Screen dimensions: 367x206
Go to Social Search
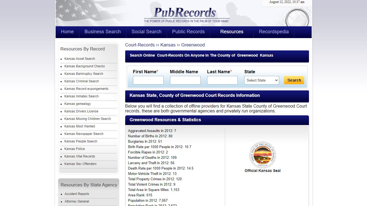point(146,32)
